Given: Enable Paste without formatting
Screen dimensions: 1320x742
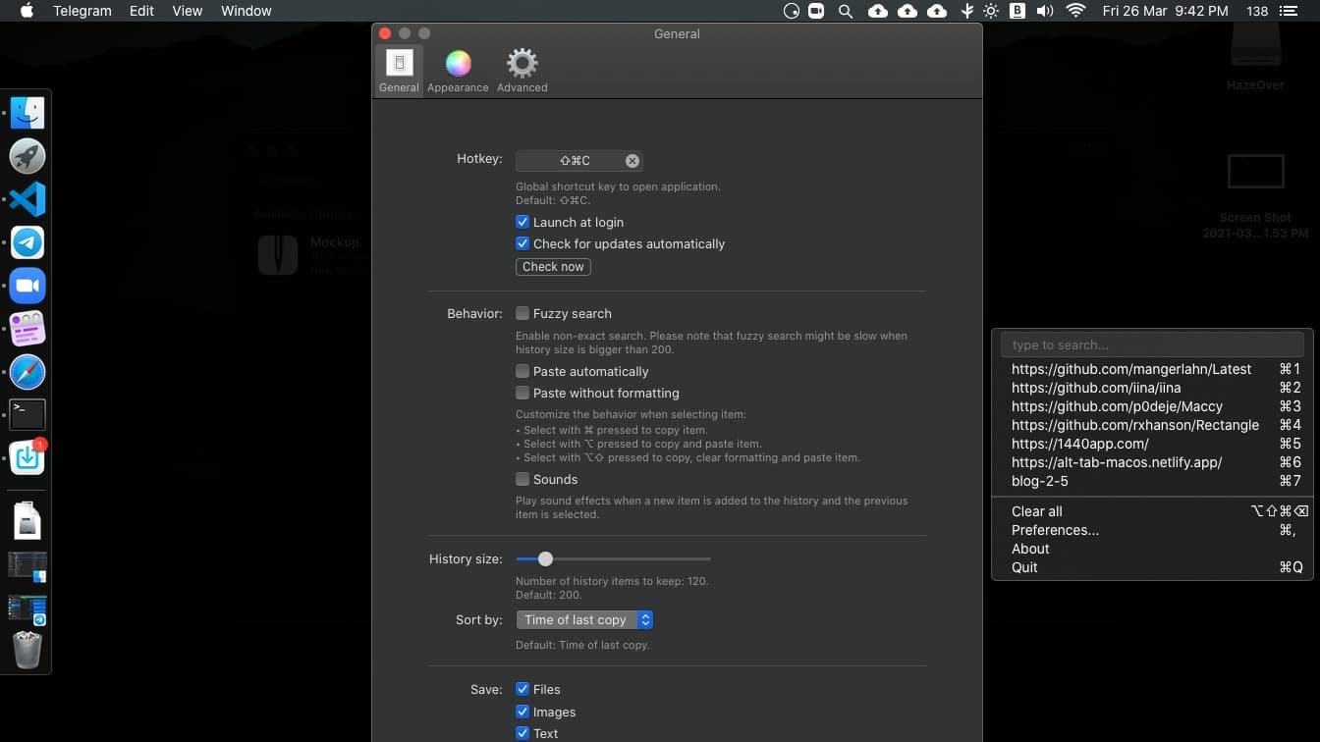Looking at the screenshot, I should 522,393.
